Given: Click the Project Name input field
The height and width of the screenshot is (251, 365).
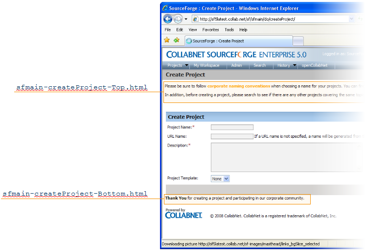Looking at the screenshot, I should coord(232,127).
